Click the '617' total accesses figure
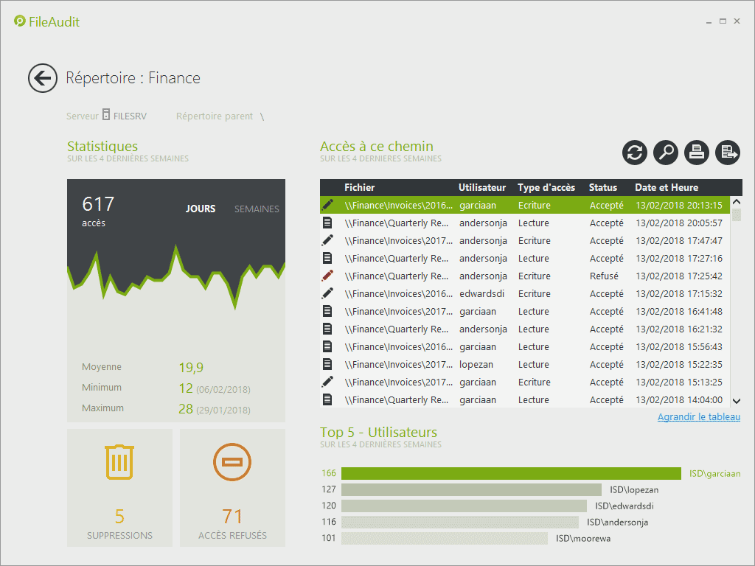This screenshot has height=566, width=755. click(x=98, y=204)
